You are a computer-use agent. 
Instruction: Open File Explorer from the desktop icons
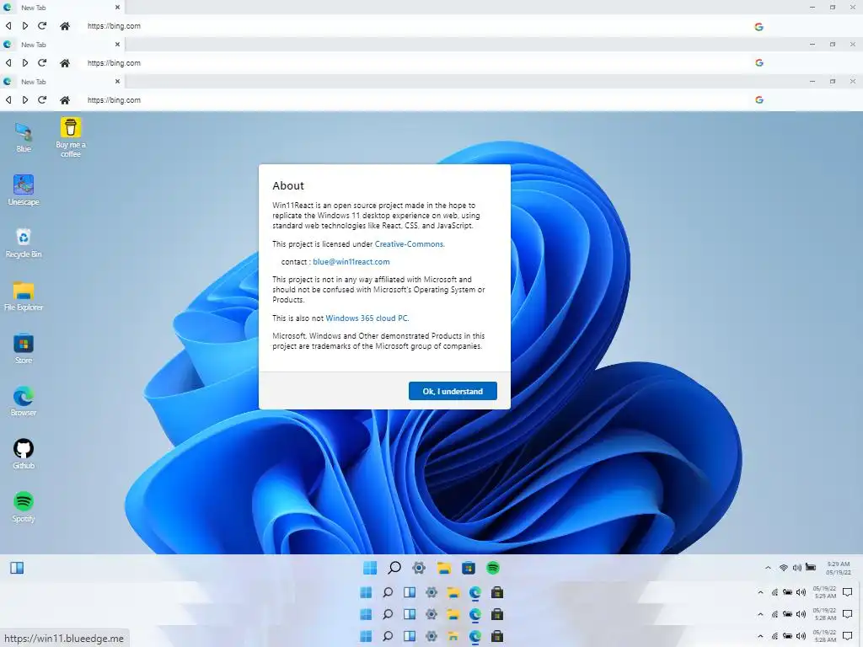pos(24,296)
